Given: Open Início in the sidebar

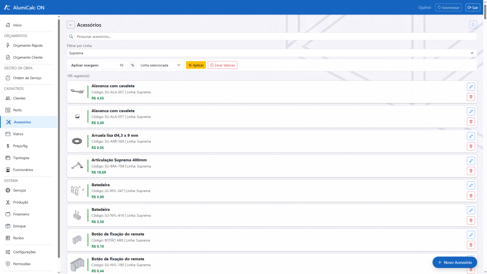Looking at the screenshot, I should pyautogui.click(x=29, y=25).
